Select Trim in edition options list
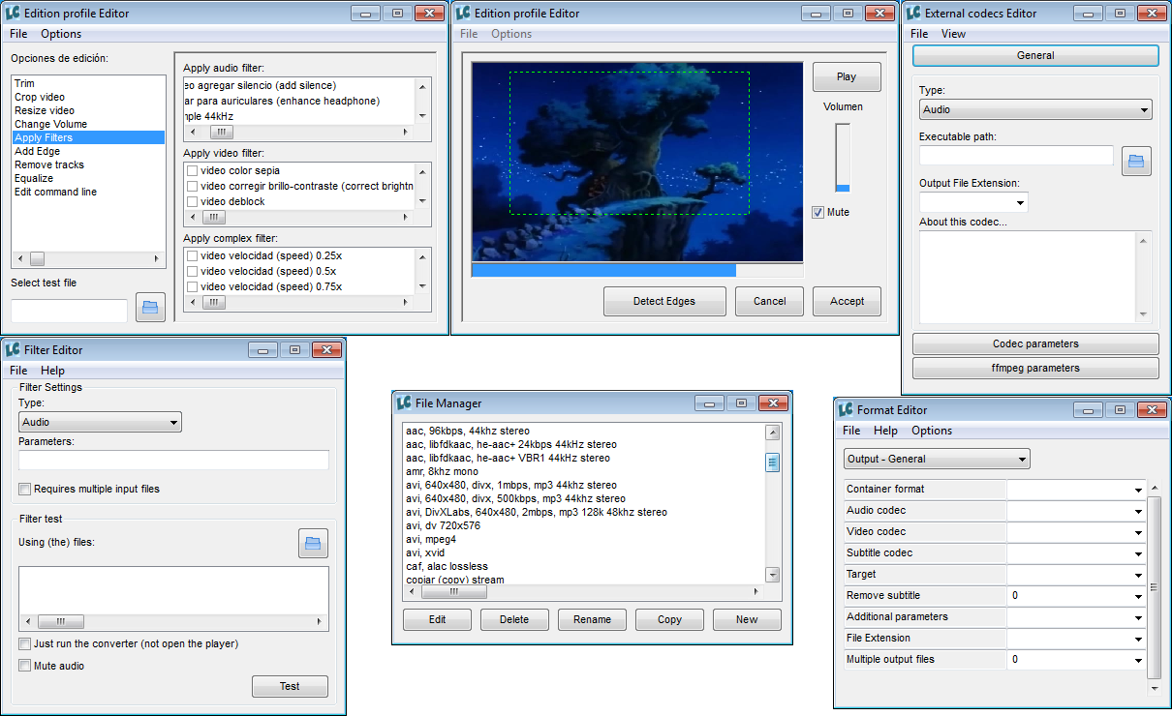Screen dimensions: 1172x716 click(x=88, y=83)
